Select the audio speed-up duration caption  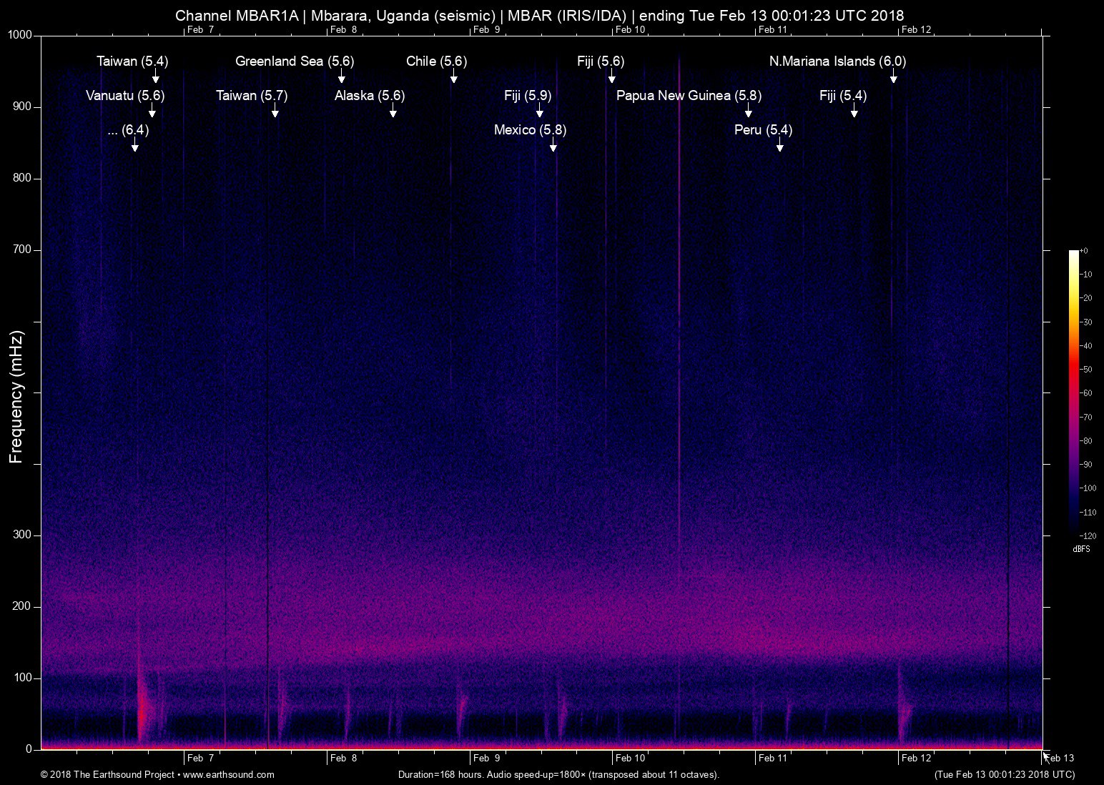558,774
